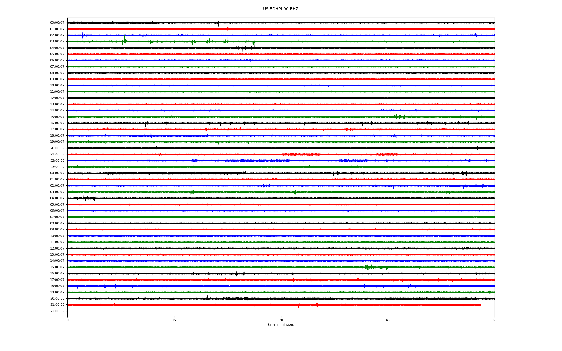The image size is (562, 351).
Task: Click the end of last red trace
Action: (x=481, y=305)
